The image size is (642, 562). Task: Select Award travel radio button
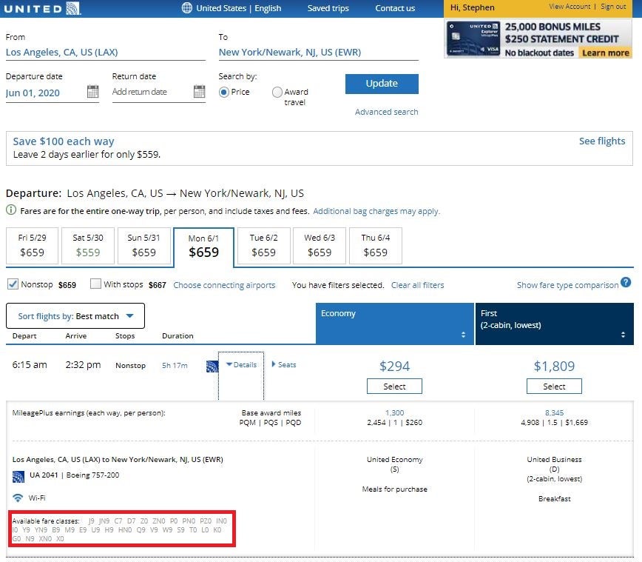coord(277,93)
